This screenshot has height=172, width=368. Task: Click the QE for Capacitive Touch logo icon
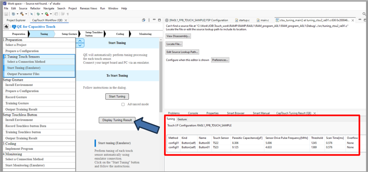14,27
